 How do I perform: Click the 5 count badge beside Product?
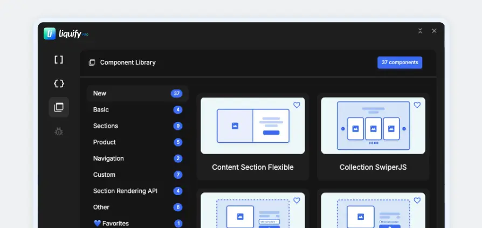click(x=178, y=142)
